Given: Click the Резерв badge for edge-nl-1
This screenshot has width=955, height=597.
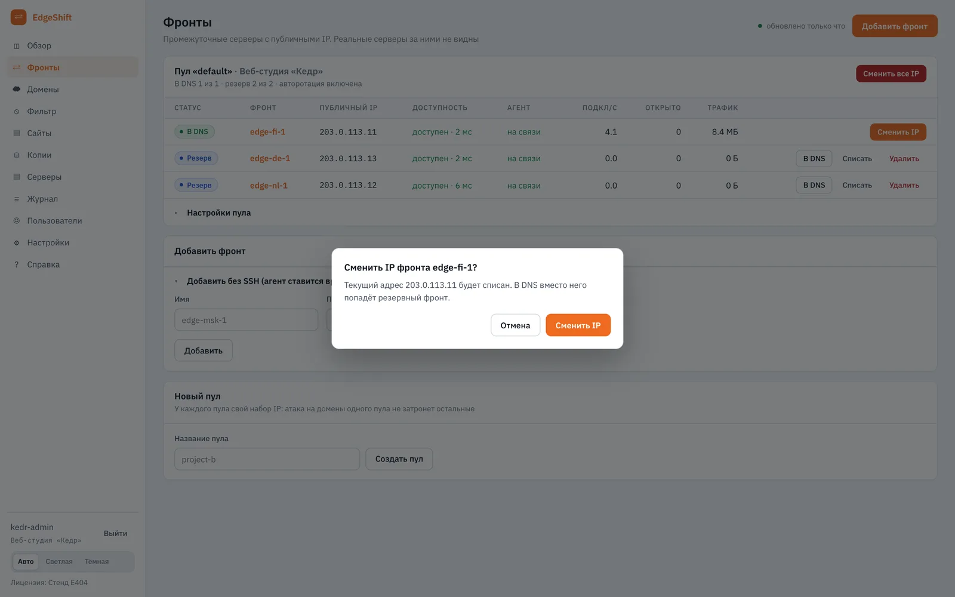Looking at the screenshot, I should pyautogui.click(x=196, y=185).
